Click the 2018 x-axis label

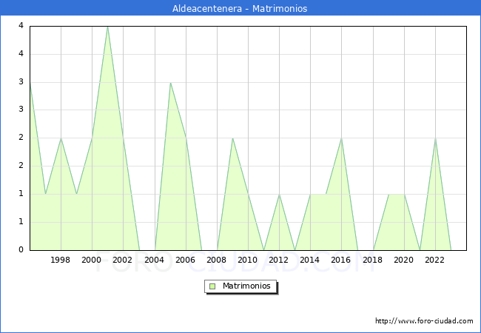pos(373,260)
